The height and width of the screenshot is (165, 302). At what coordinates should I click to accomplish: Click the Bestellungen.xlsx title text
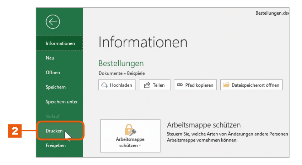point(272,13)
